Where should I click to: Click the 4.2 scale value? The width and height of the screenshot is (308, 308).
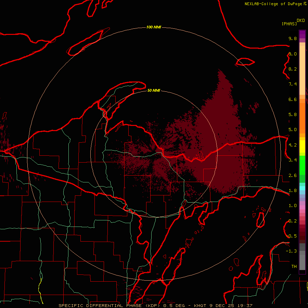293,145
